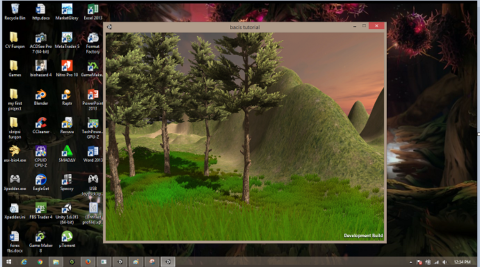The height and width of the screenshot is (267, 480).
Task: Select the Xpadder.exe desktop icon
Action: (15, 182)
